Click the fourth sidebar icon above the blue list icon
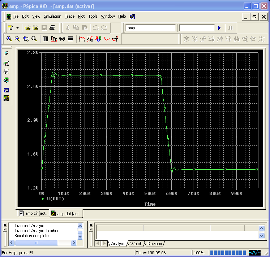 7,80
